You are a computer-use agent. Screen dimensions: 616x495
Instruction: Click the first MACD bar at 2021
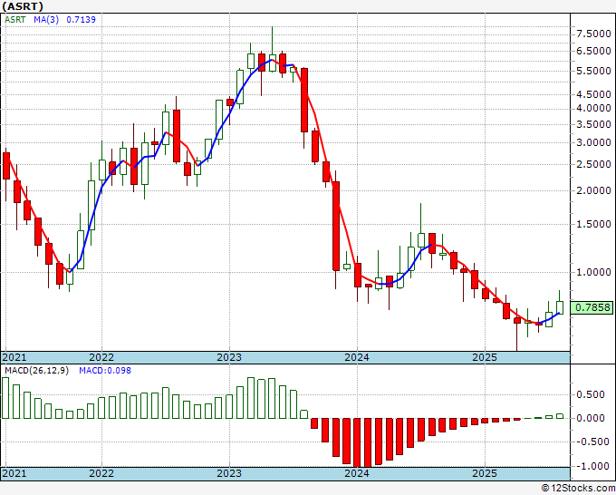[5, 398]
